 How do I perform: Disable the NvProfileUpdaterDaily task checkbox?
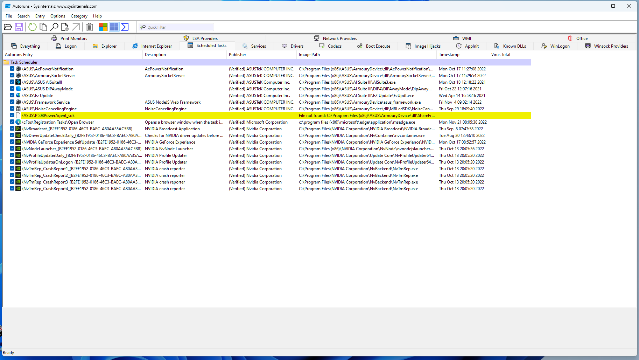(12, 155)
